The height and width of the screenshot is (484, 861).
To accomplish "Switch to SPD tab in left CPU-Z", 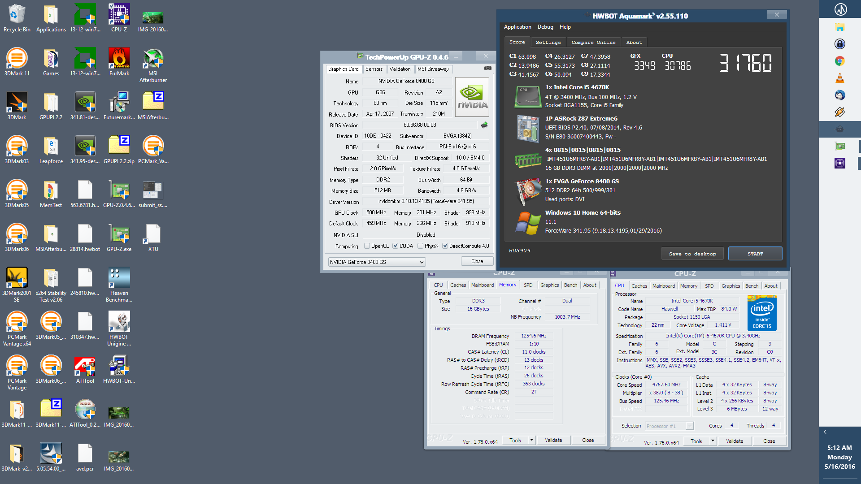I will click(x=528, y=285).
